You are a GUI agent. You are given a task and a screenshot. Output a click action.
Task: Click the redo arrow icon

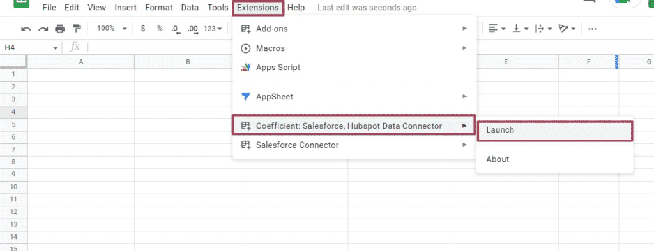[x=43, y=29]
